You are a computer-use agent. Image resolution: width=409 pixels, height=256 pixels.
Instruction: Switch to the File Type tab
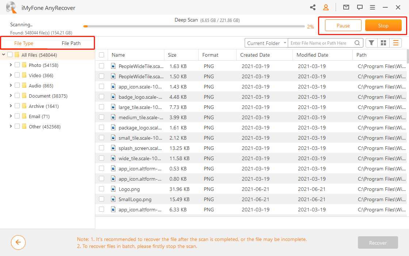24,43
